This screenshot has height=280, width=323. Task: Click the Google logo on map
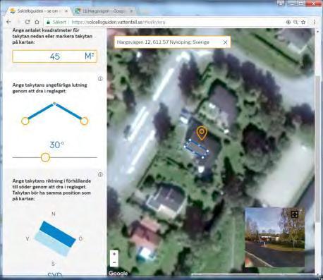tap(118, 273)
